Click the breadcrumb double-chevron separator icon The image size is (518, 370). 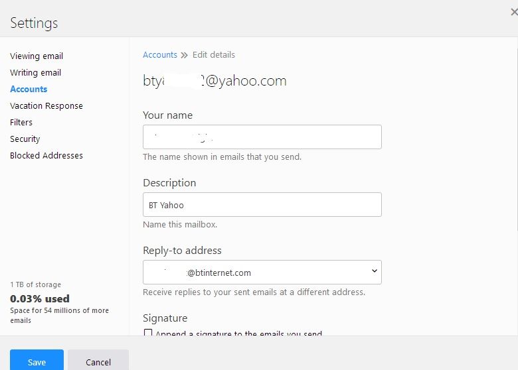coord(185,55)
